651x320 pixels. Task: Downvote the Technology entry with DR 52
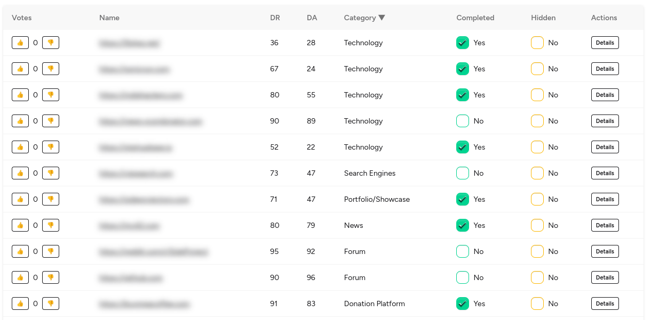point(51,147)
